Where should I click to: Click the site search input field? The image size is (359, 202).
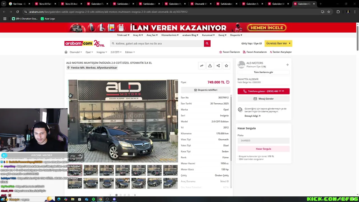(157, 43)
